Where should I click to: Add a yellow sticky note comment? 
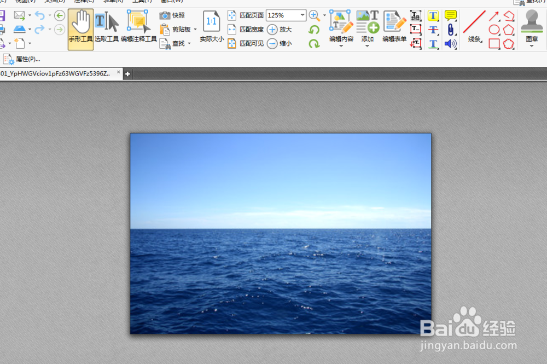pos(451,15)
